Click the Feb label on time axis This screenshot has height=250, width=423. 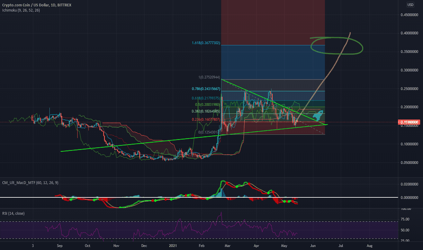coord(202,245)
